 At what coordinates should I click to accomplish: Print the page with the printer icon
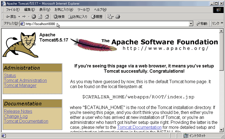[118, 17]
